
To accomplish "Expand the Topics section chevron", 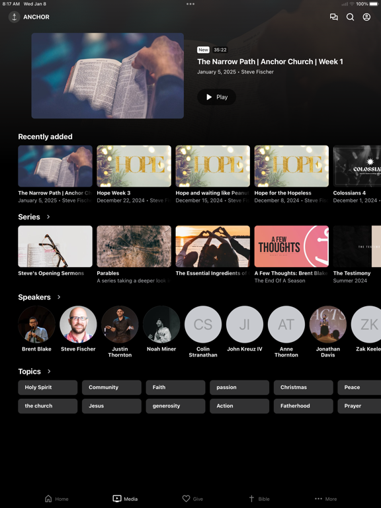I will [x=49, y=371].
